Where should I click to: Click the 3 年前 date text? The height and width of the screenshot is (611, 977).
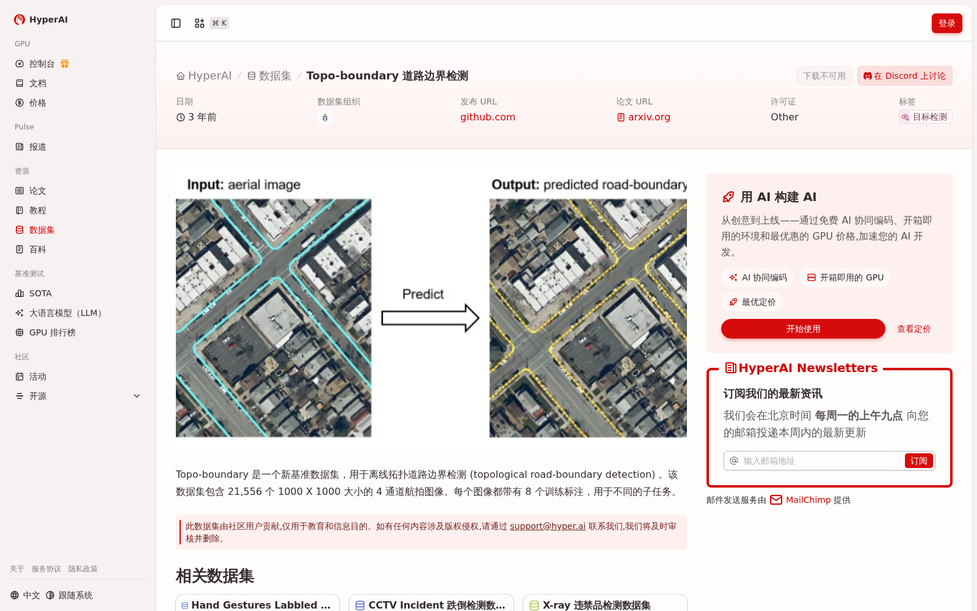202,117
